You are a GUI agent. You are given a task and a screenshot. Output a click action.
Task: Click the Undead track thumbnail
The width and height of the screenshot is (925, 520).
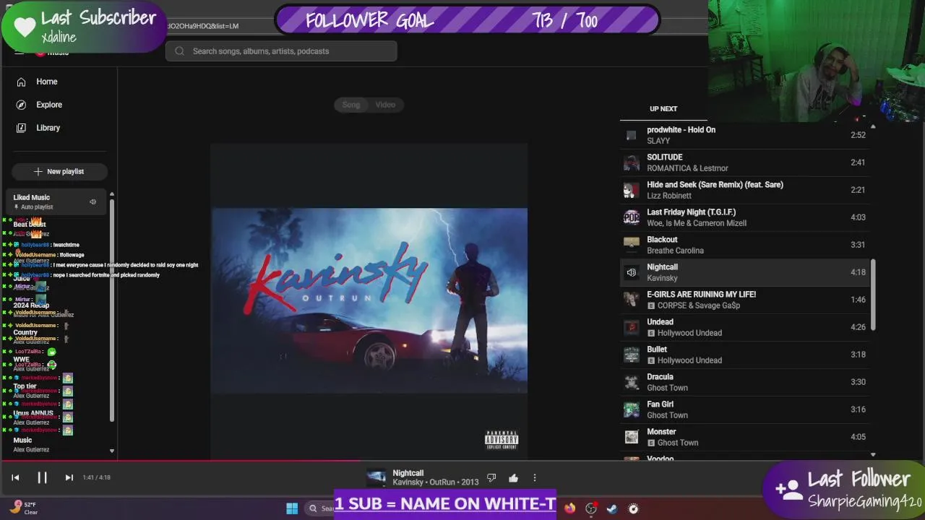pos(632,327)
